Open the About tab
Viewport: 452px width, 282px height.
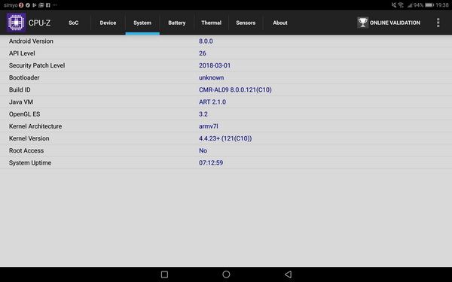[280, 23]
